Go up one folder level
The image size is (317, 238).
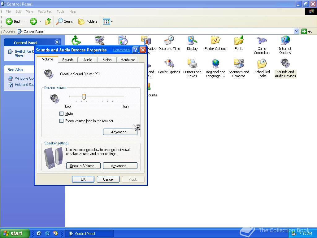coord(48,21)
